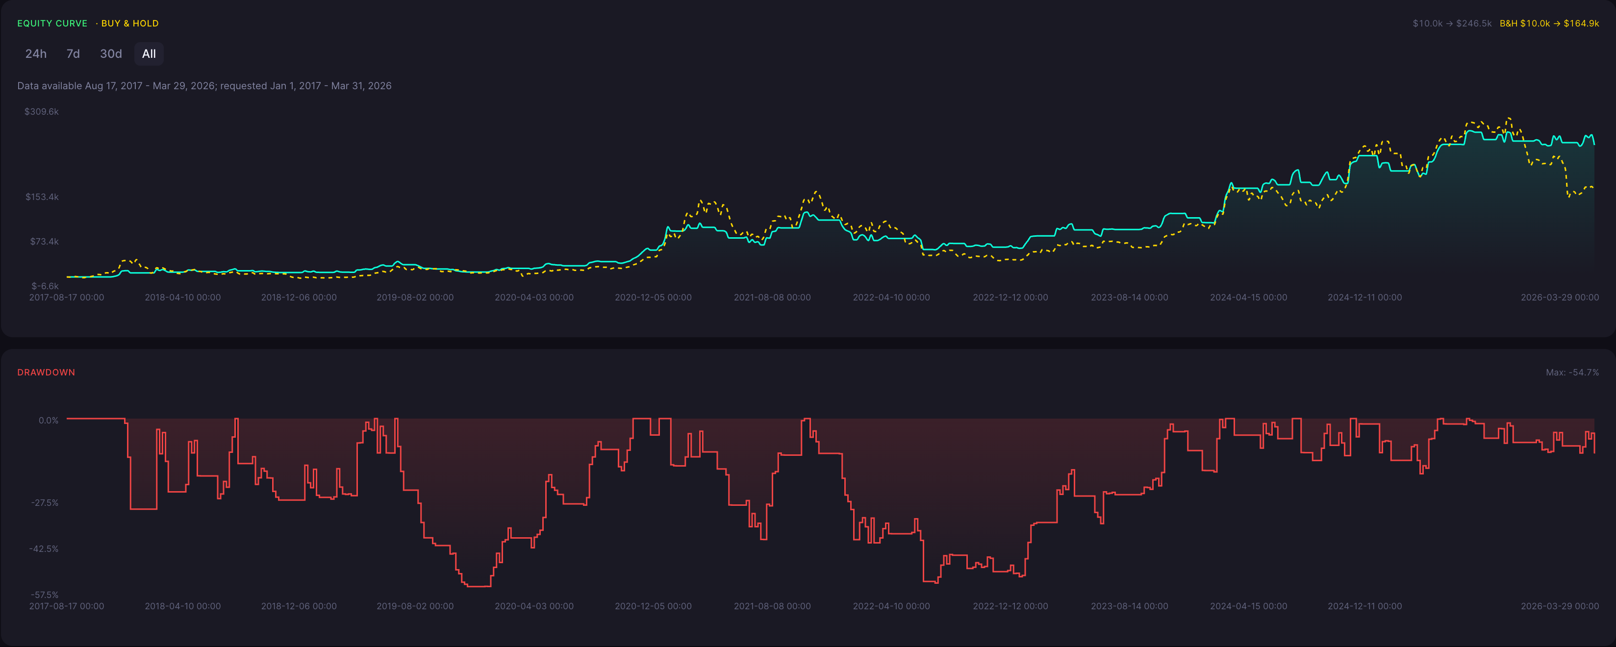Click 2020-04-03 date on drawdown chart axis
This screenshot has width=1616, height=647.
[534, 606]
